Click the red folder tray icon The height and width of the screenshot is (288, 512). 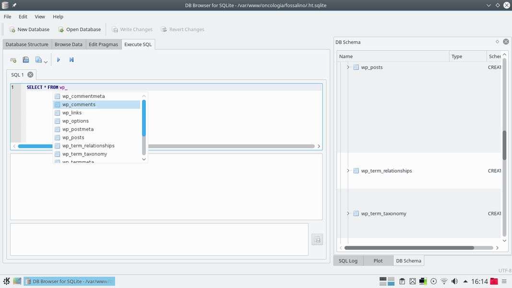(494, 281)
